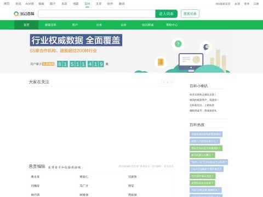263x197 pixels.
Task: Select 合作 in the green navigation
Action: (123, 25)
